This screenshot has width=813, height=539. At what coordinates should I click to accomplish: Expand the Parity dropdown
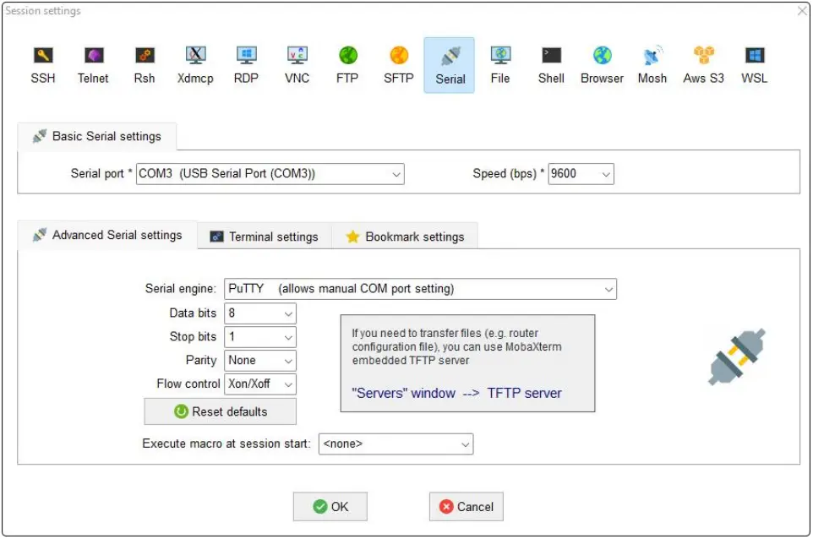pyautogui.click(x=287, y=361)
